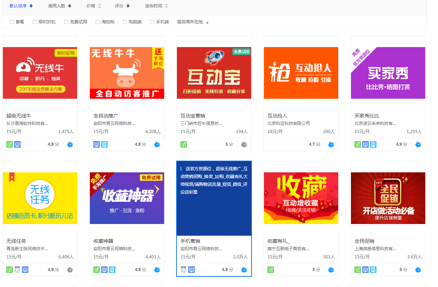This screenshot has width=438, height=287.
Task: Click the Wangwang chat icon for 互动抢人
Action: click(331, 144)
